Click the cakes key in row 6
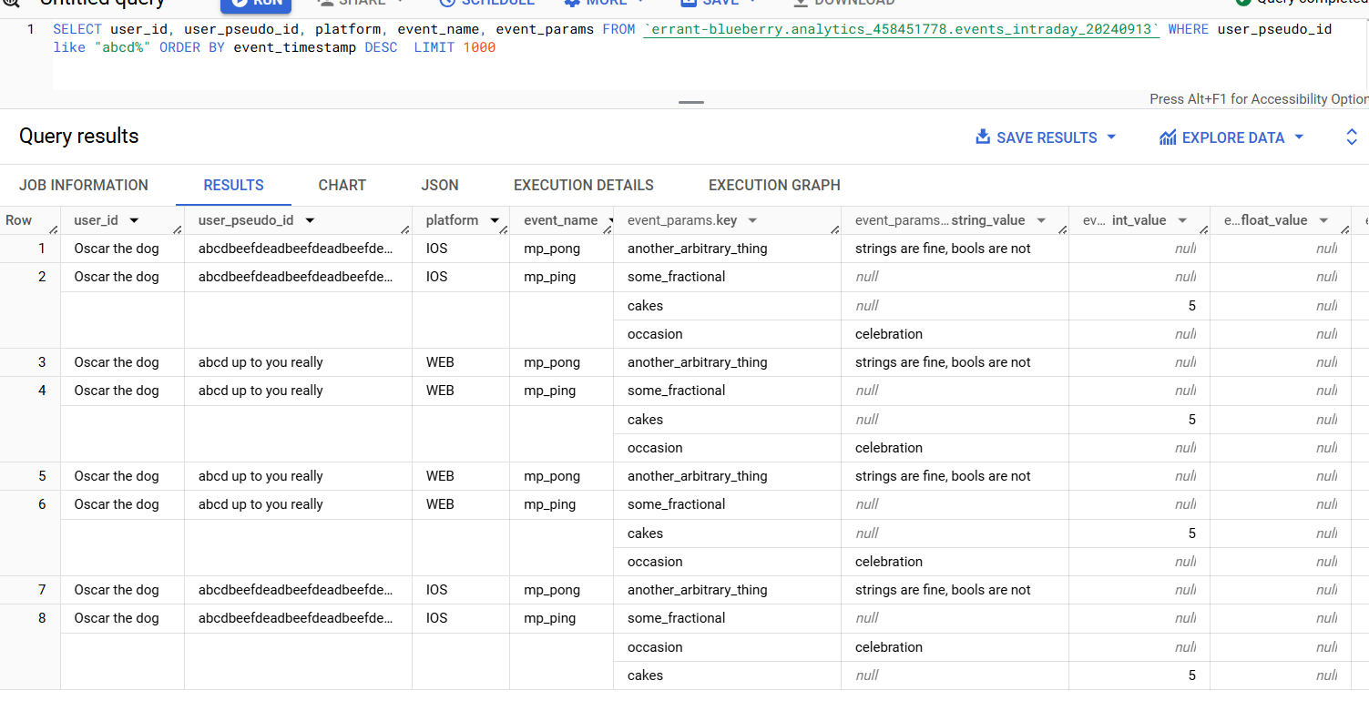 (645, 533)
